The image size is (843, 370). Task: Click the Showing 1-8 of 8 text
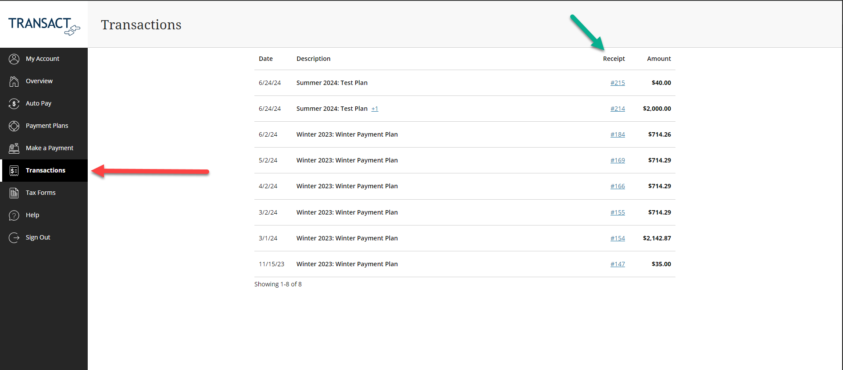coord(278,284)
